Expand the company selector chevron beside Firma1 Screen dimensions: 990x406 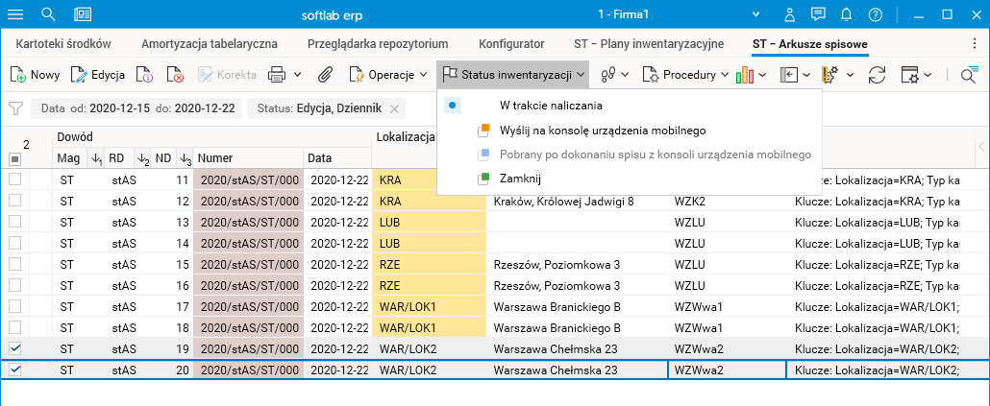click(x=756, y=14)
